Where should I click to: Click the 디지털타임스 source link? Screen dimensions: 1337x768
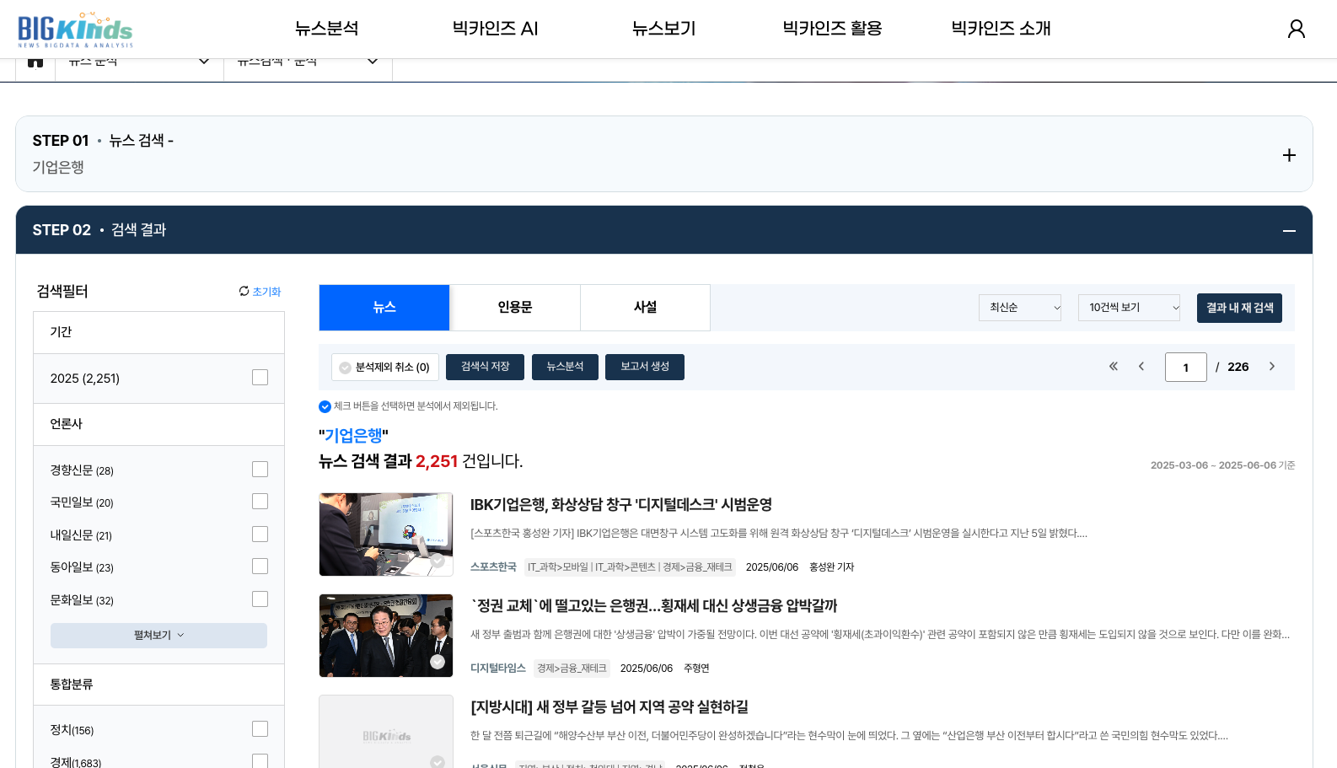click(498, 669)
